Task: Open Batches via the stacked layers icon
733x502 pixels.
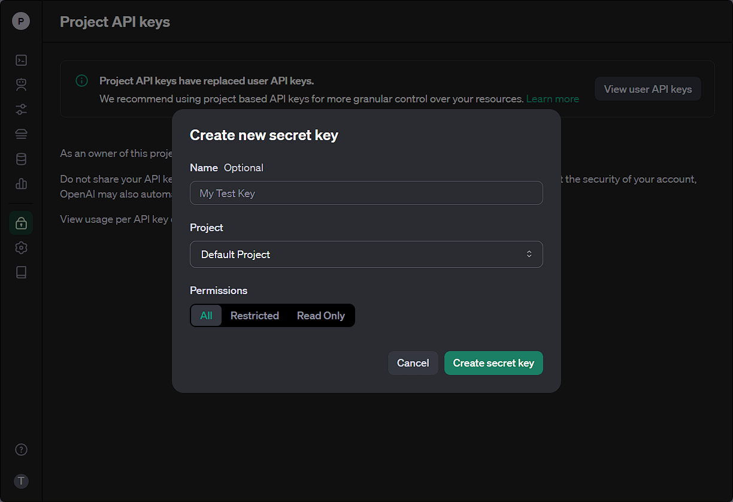Action: [21, 134]
